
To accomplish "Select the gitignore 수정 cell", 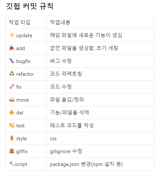I will (x=100, y=151).
